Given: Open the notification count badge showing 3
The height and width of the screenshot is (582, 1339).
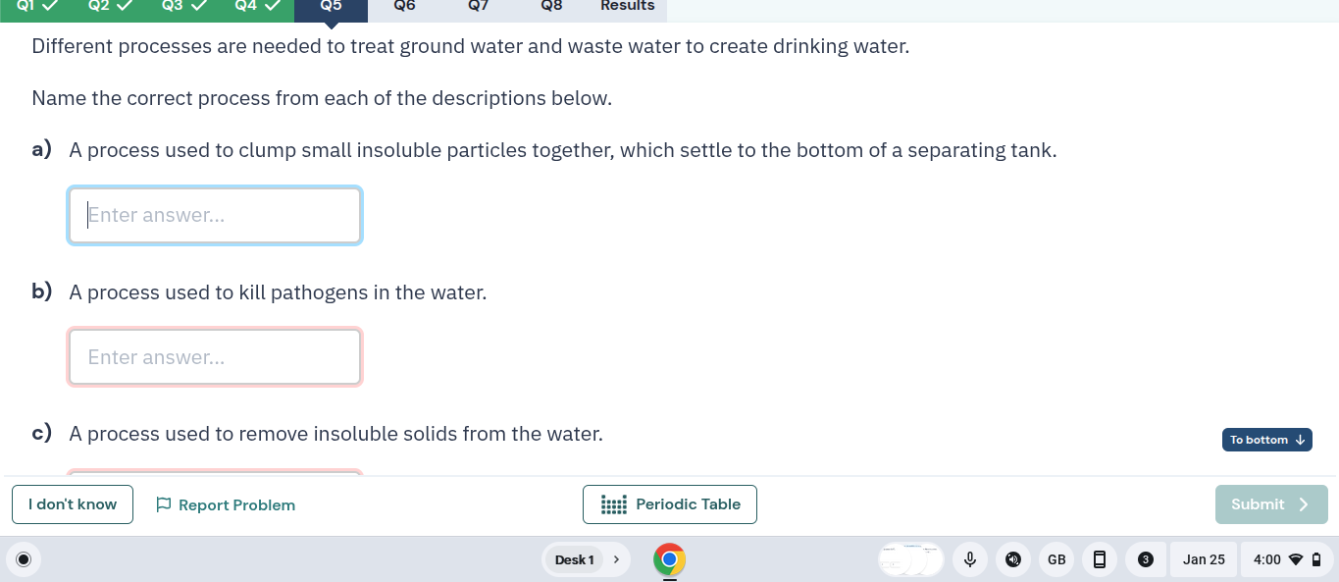Looking at the screenshot, I should pos(1145,559).
